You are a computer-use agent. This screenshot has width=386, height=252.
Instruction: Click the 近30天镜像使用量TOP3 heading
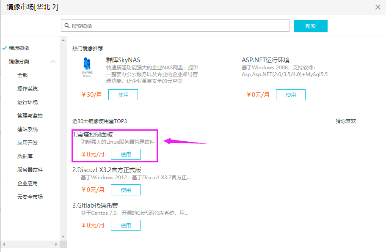[x=100, y=121]
